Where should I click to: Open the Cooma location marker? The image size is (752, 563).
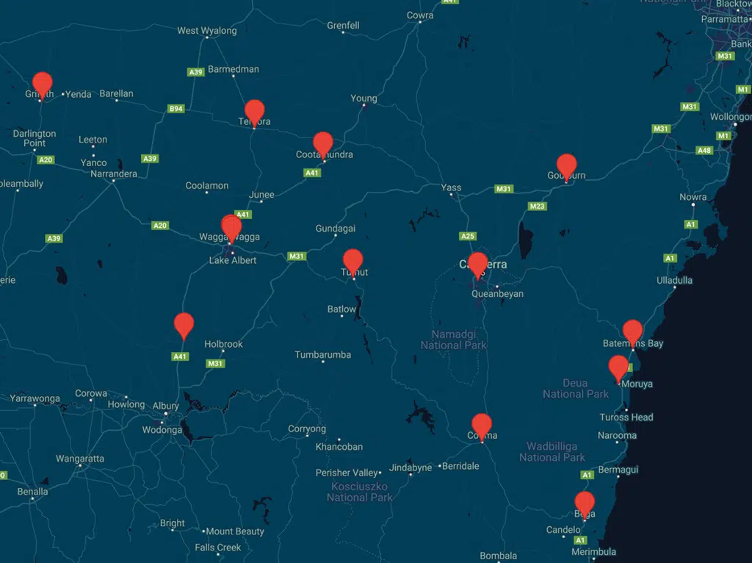tap(482, 425)
